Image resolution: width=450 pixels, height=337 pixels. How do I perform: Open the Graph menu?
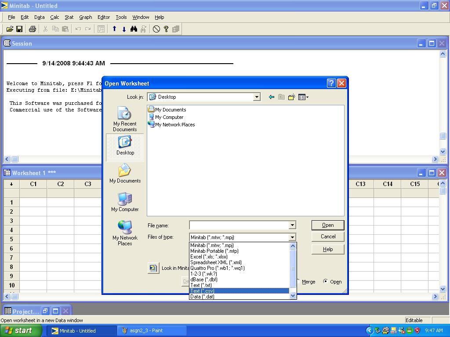(85, 17)
